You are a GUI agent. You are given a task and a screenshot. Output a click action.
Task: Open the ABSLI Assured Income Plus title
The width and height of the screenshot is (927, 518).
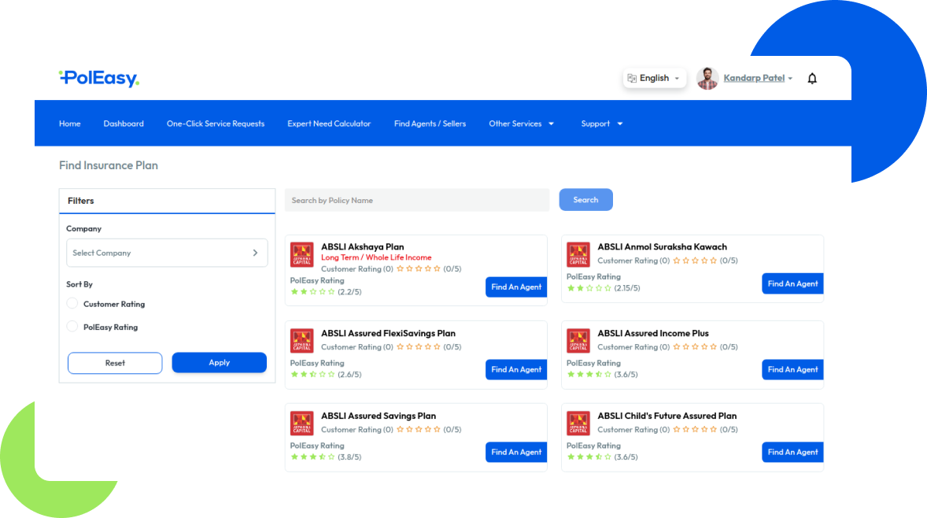(x=653, y=333)
